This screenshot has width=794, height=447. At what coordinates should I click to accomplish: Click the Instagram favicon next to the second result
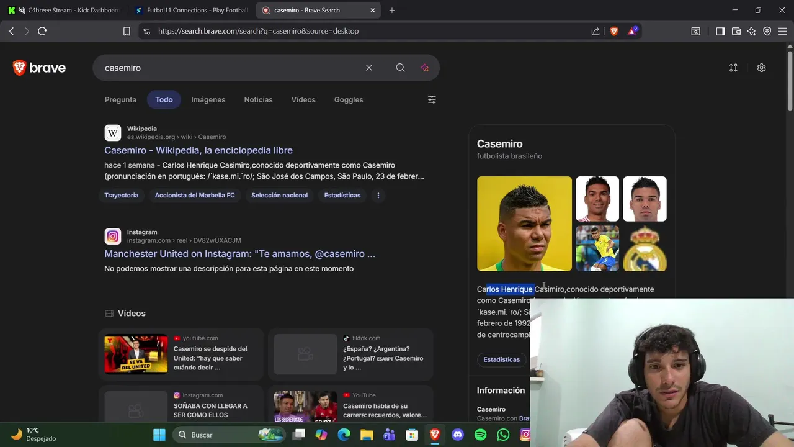[113, 236]
